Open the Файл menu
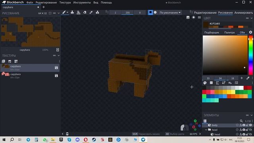This screenshot has width=254, height=143. (30, 3)
